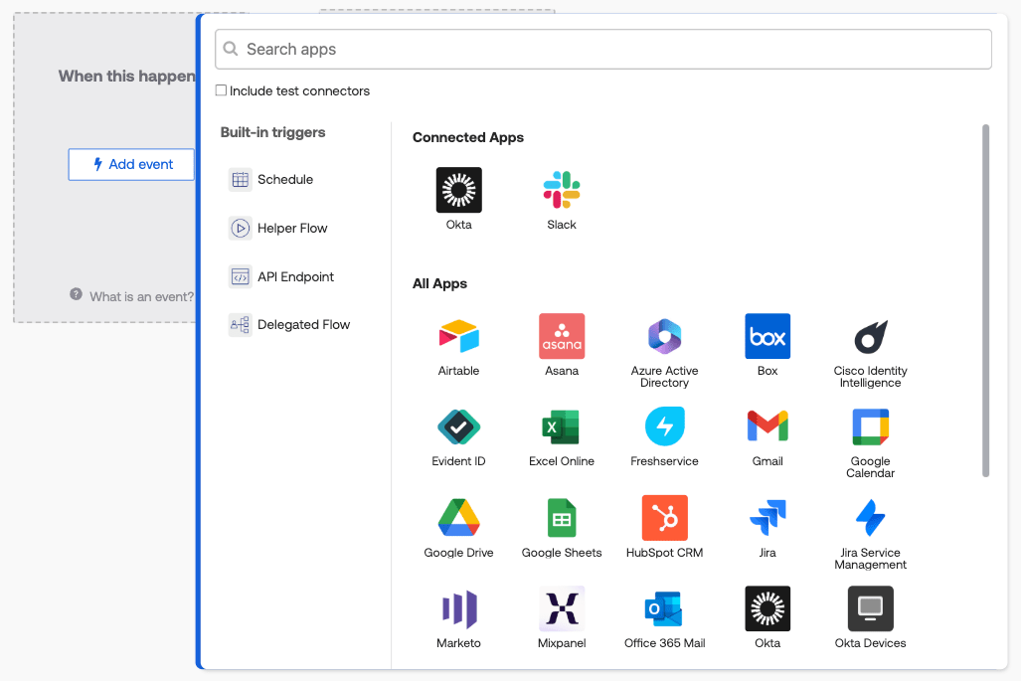
Task: Select the Evident ID app icon
Action: point(458,427)
